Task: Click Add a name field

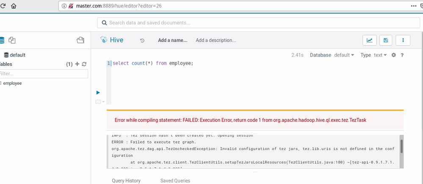Action: click(173, 40)
